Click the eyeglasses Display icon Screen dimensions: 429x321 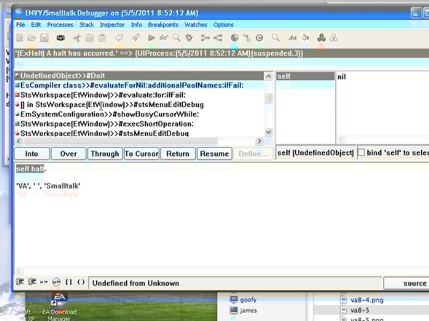(164, 37)
